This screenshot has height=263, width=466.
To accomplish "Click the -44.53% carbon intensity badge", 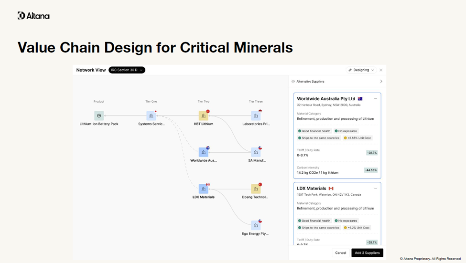I will pyautogui.click(x=371, y=170).
